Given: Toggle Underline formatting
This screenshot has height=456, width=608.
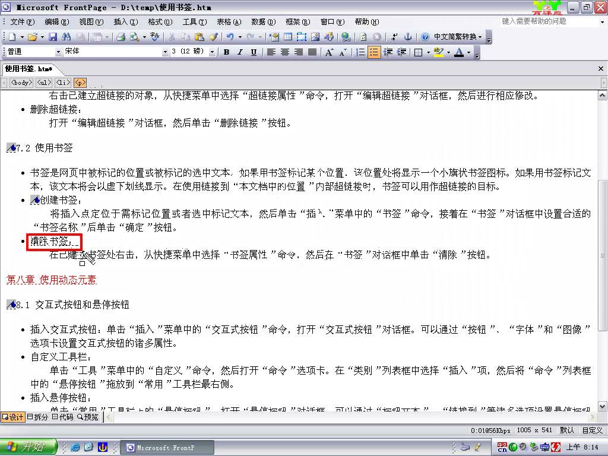Looking at the screenshot, I should [254, 52].
